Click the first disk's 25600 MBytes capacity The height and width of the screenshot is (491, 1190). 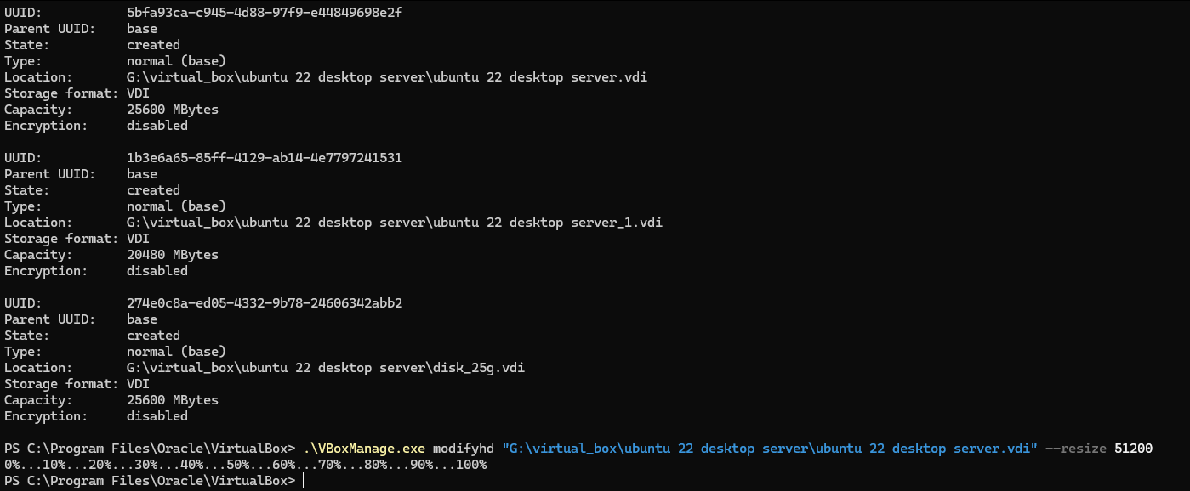(x=172, y=110)
